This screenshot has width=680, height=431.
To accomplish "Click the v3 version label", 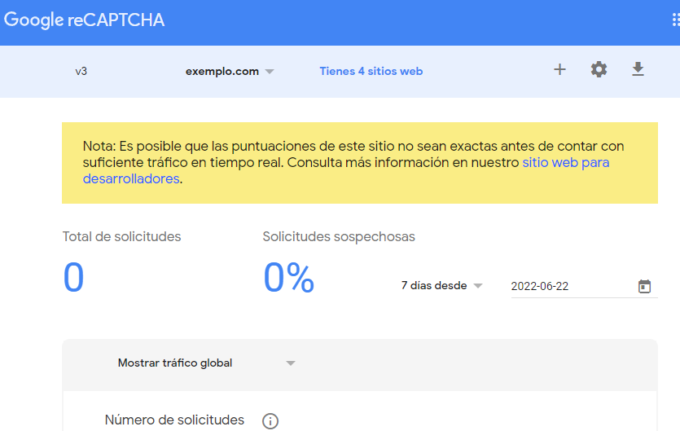I will 81,71.
